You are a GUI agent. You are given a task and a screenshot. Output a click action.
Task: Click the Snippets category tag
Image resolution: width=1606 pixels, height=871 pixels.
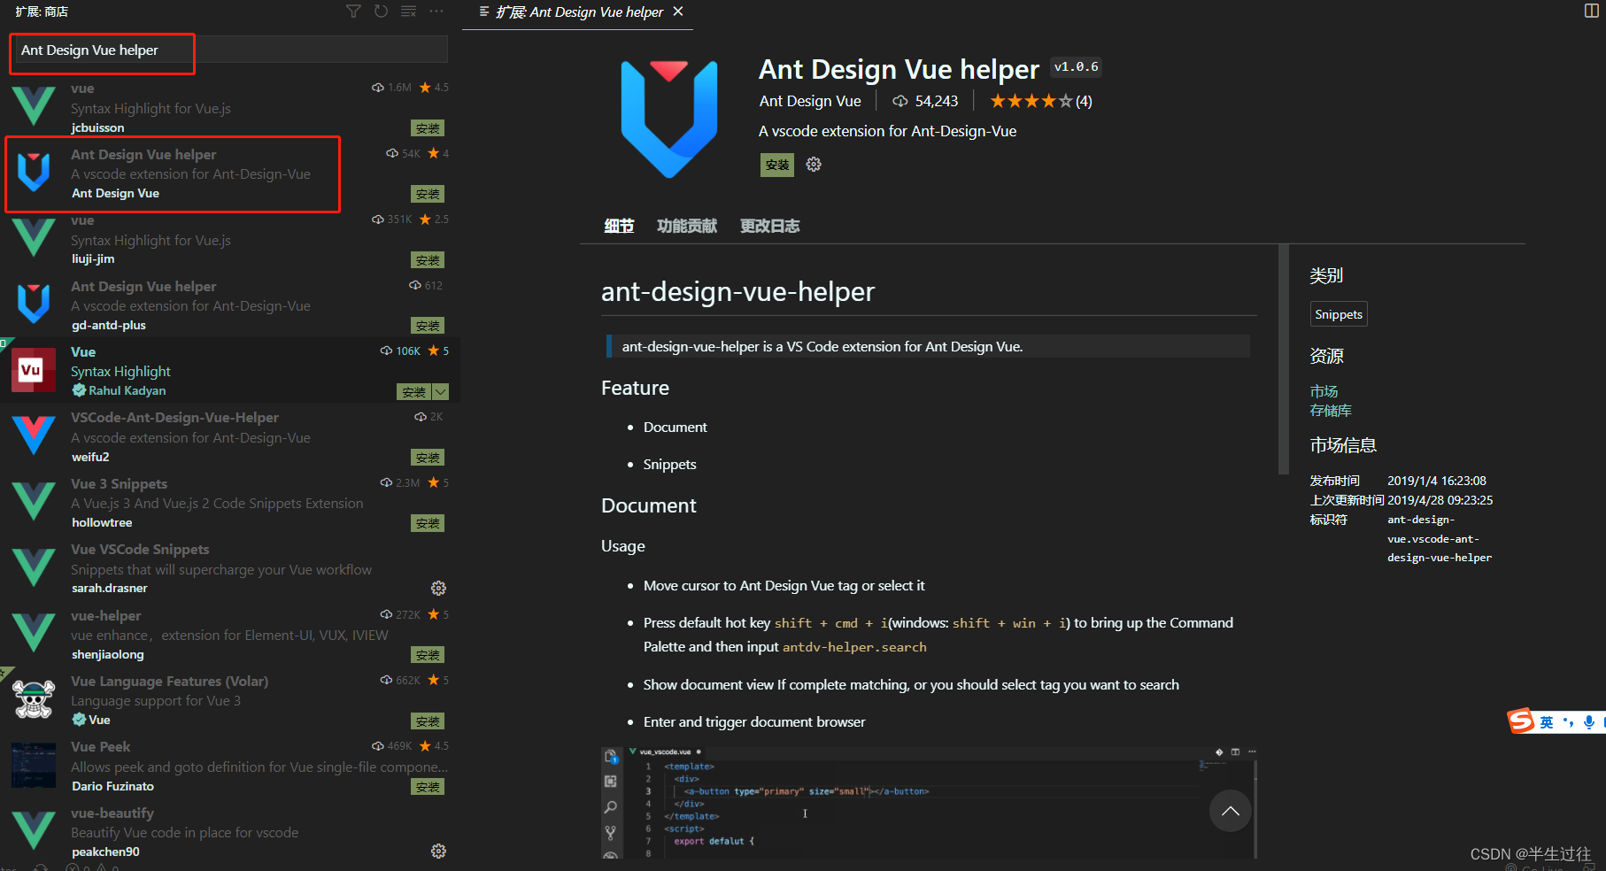click(x=1339, y=313)
